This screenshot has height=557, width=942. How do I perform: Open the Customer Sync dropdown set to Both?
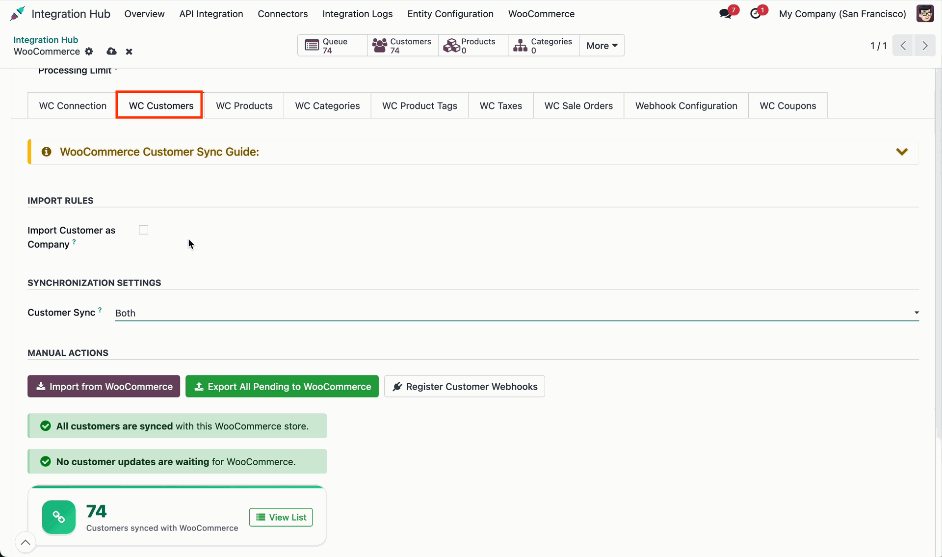click(x=517, y=313)
